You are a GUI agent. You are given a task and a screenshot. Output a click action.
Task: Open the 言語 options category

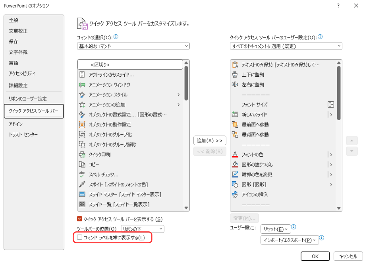14,63
